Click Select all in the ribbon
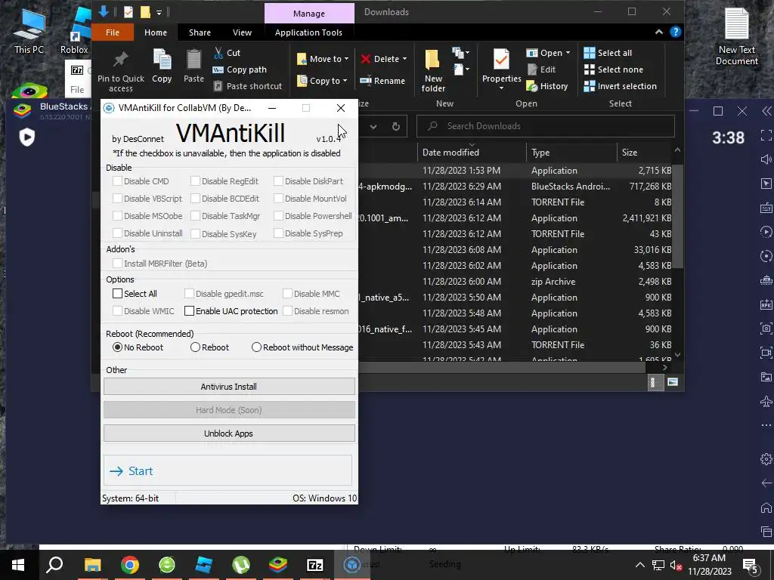 pyautogui.click(x=608, y=53)
